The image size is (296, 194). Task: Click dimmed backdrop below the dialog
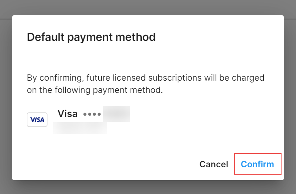pos(148,187)
